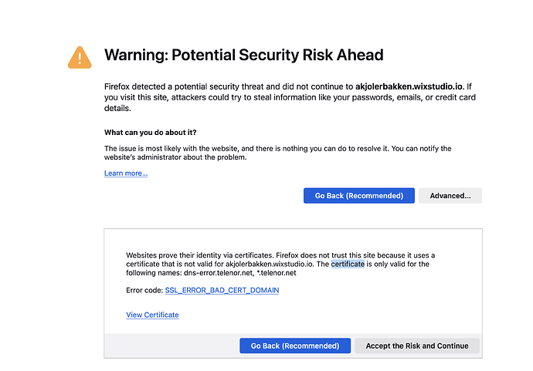This screenshot has width=533, height=371.
Task: Collapse the Advanced… details section
Action: [x=450, y=196]
